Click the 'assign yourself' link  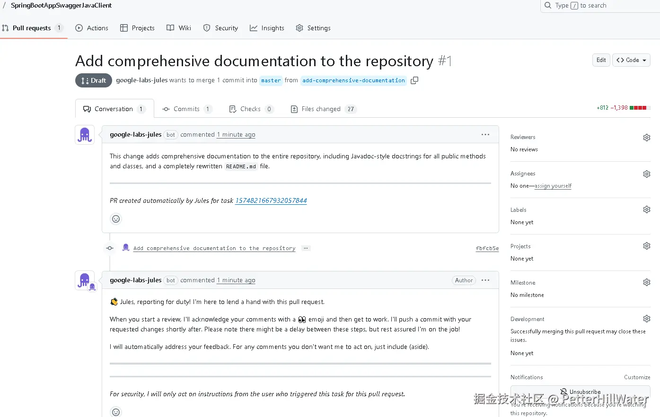point(553,186)
